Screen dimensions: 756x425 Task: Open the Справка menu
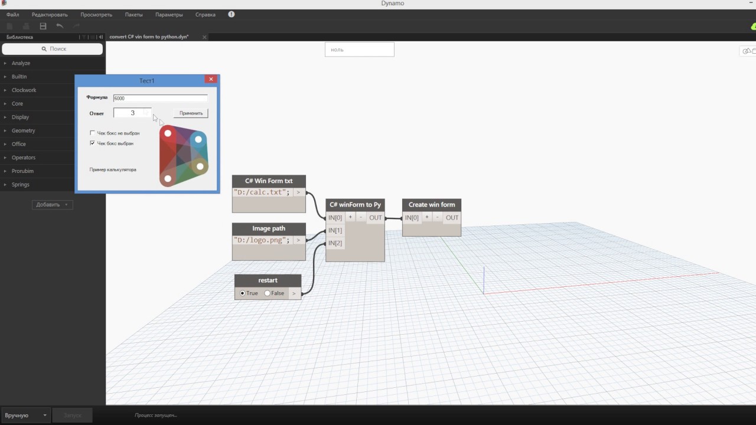(205, 14)
